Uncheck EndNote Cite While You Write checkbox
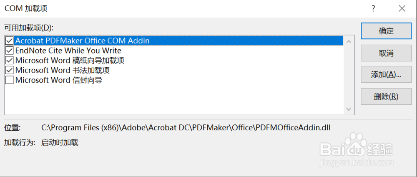 coord(9,51)
